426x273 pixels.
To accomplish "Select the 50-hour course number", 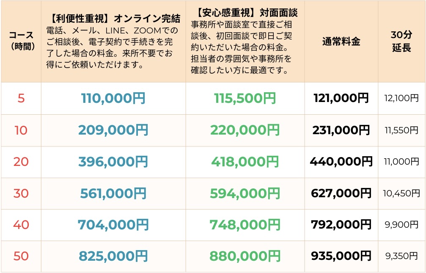I will [21, 256].
